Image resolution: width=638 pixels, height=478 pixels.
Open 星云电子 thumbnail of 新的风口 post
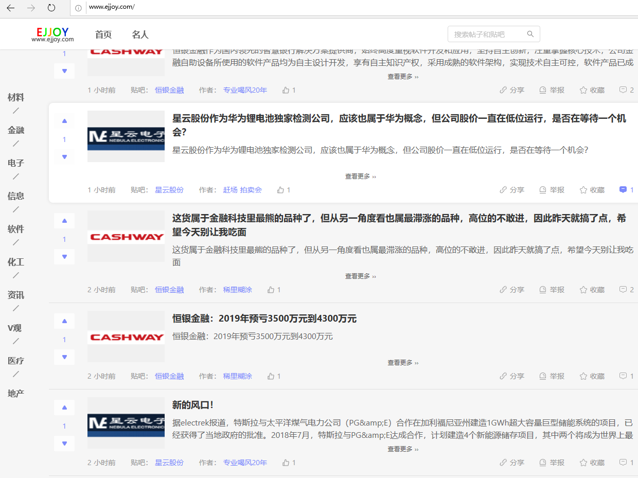click(x=126, y=423)
